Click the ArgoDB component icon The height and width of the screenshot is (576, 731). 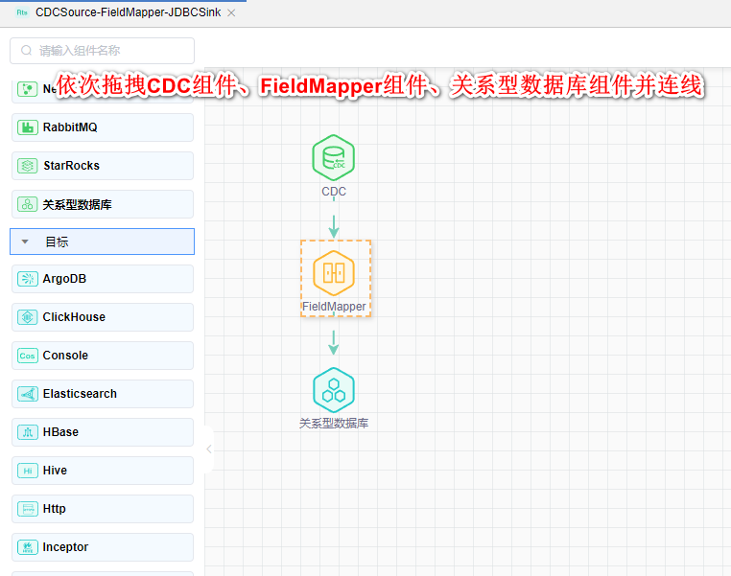click(x=28, y=279)
